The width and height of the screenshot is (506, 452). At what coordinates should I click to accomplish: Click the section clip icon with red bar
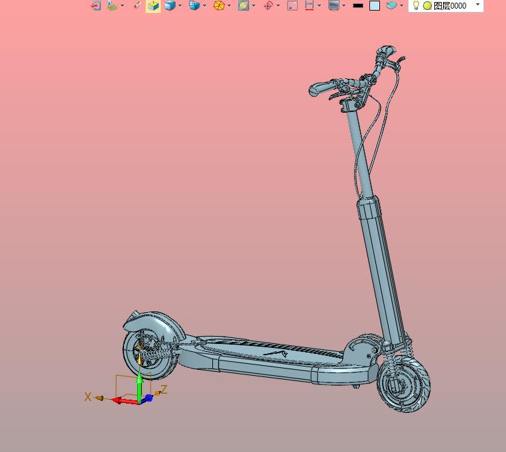point(309,5)
